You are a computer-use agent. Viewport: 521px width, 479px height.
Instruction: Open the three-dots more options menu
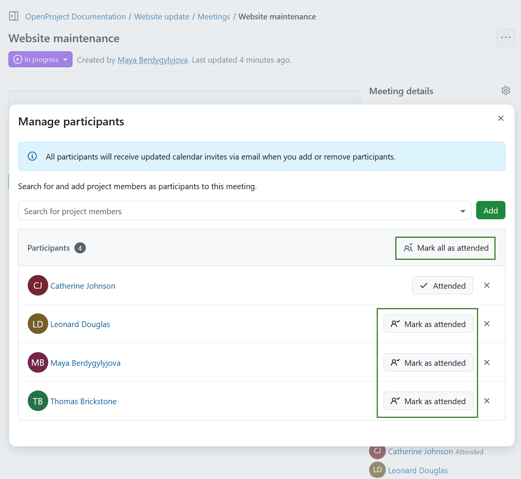[x=505, y=38]
